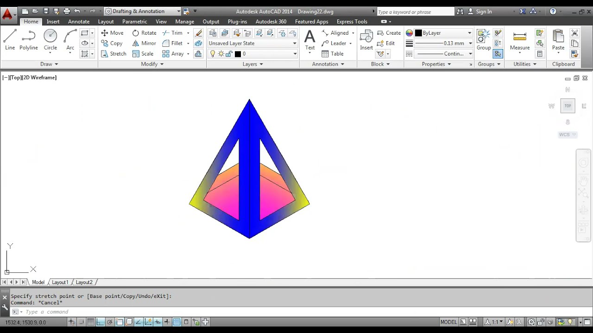This screenshot has height=333, width=593.
Task: Click Sign In link
Action: [x=484, y=12]
